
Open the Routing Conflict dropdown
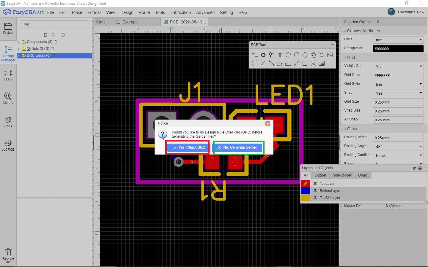click(x=398, y=155)
